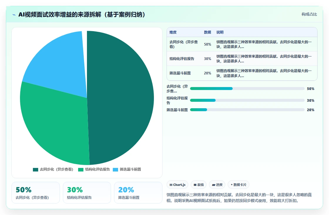The image size is (329, 215).
Task: Select the Chart.js tag chip
Action: (177, 185)
